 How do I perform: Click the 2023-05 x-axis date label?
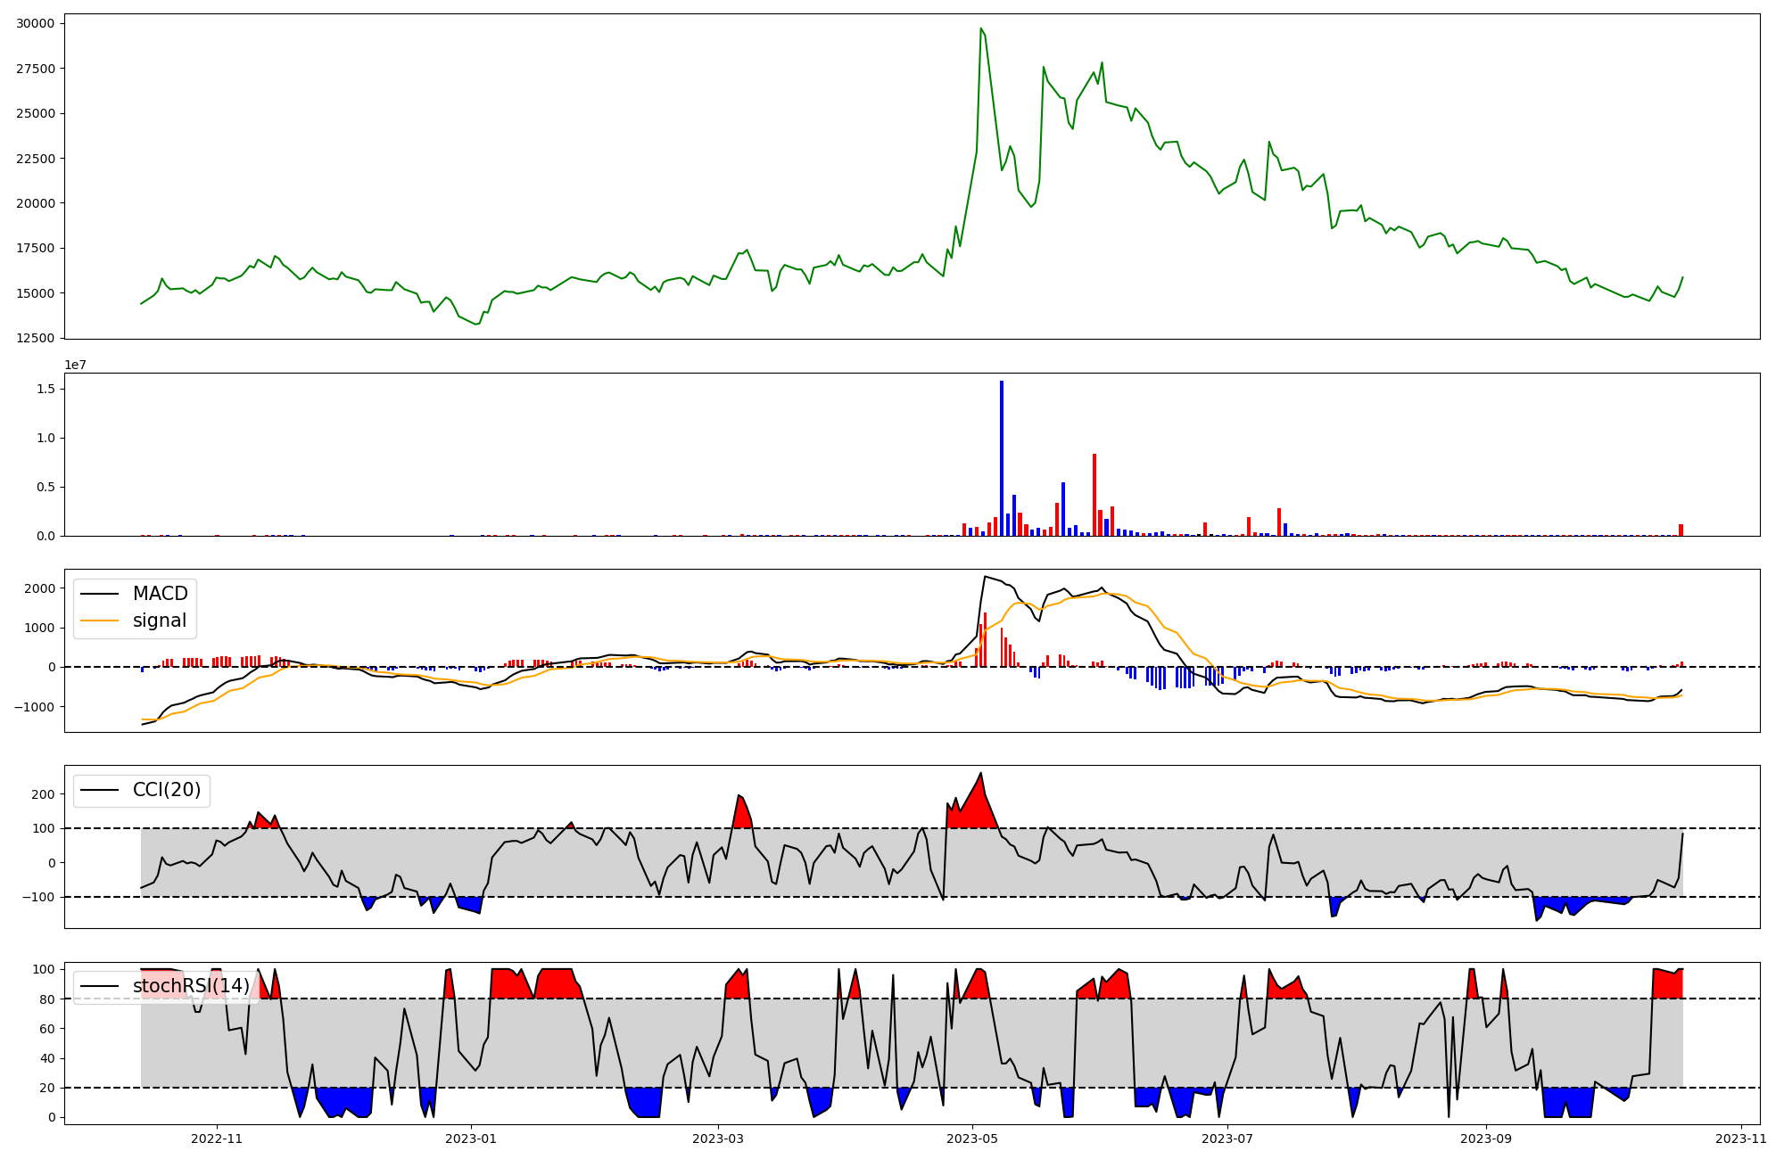tap(972, 1138)
